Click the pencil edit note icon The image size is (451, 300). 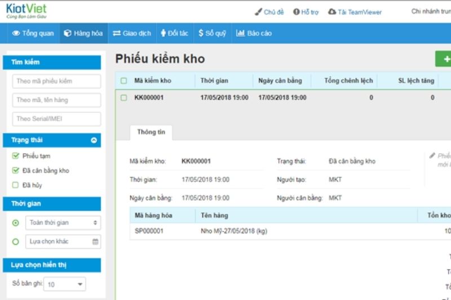(x=432, y=155)
